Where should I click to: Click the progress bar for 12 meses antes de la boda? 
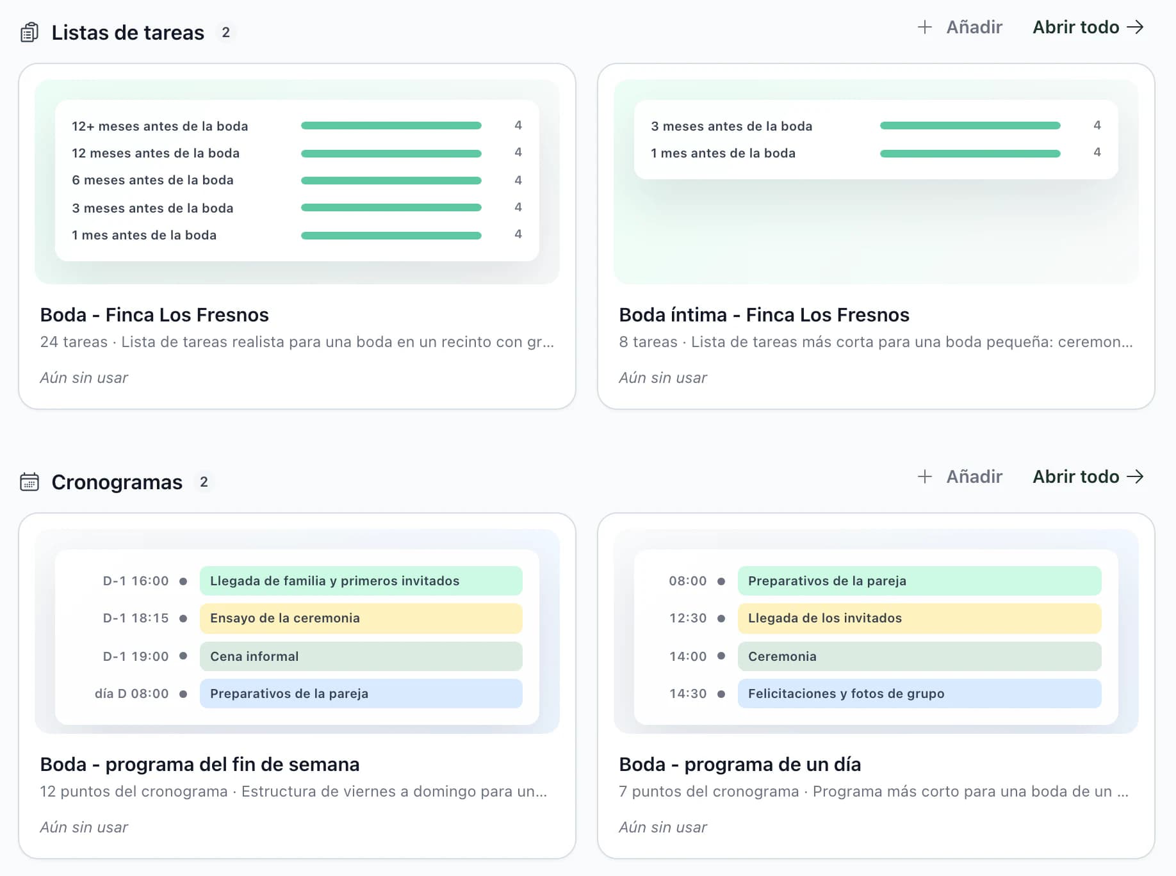point(391,154)
